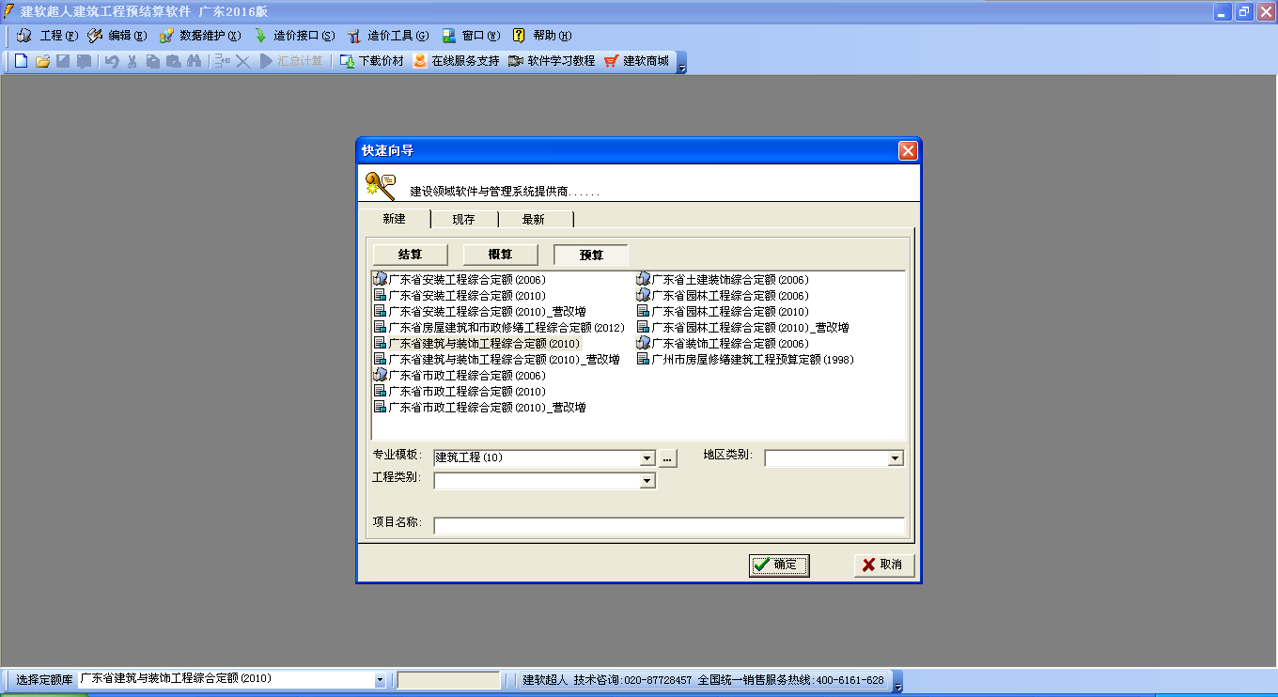The height and width of the screenshot is (697, 1278).
Task: Expand the 地区类别 dropdown
Action: pos(896,458)
